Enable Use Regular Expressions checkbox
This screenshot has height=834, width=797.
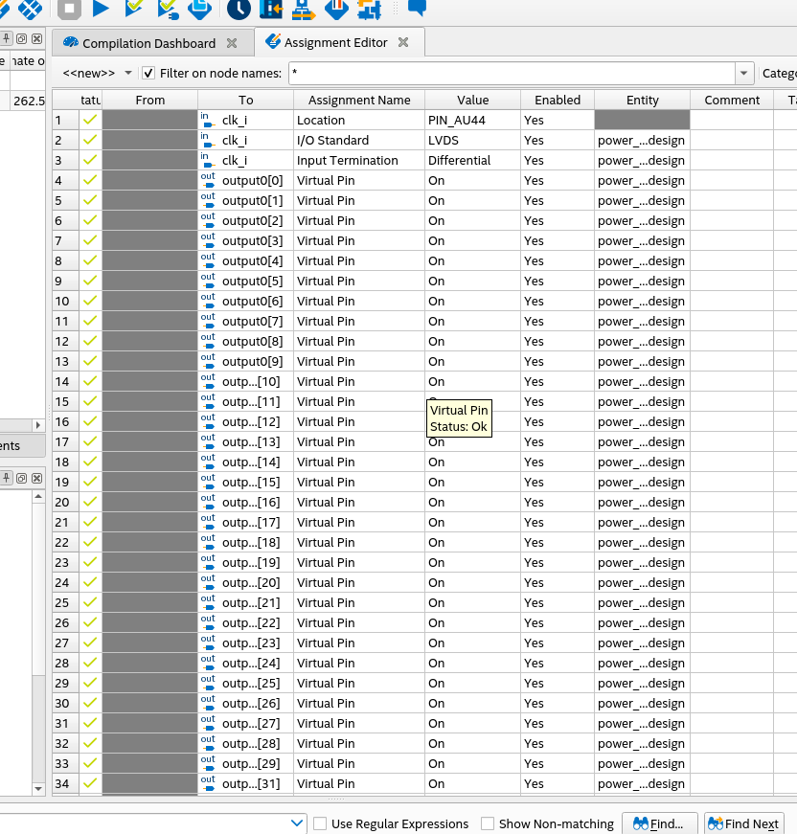(321, 823)
